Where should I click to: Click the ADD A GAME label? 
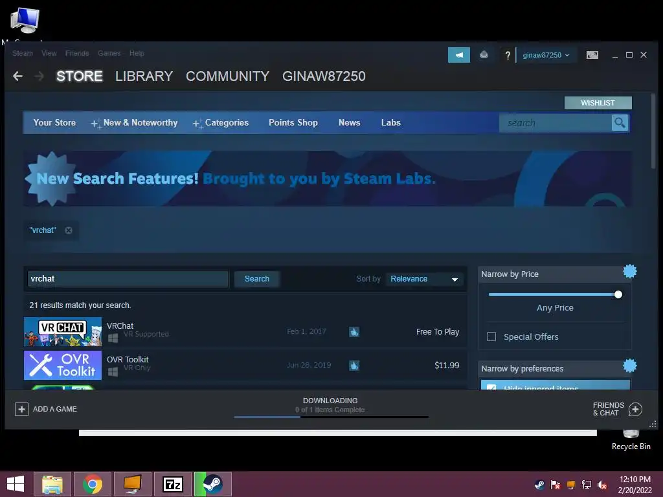[x=55, y=409]
